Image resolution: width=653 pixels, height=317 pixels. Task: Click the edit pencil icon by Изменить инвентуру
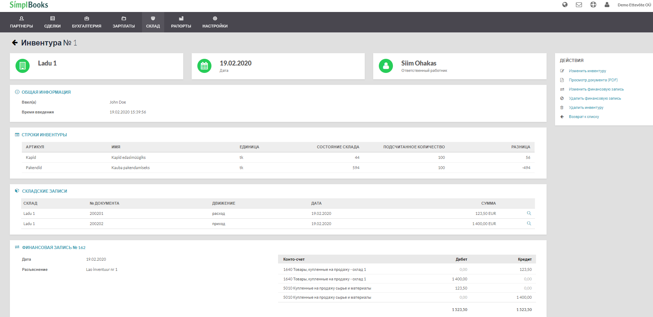562,71
